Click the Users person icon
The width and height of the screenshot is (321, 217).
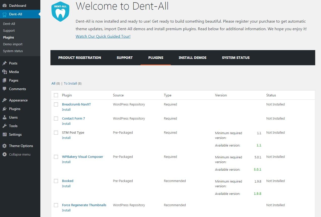[x=5, y=117]
